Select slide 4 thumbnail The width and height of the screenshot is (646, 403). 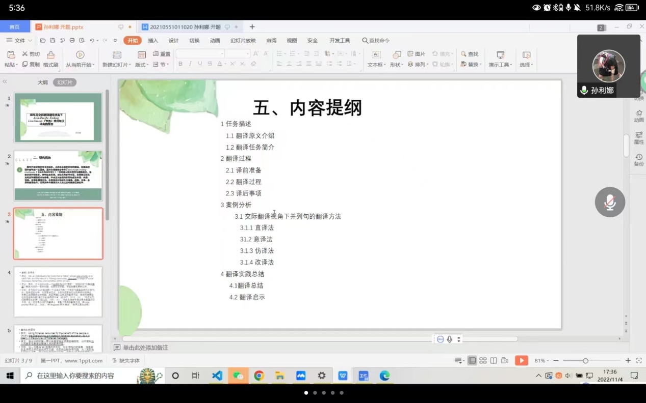tap(58, 292)
